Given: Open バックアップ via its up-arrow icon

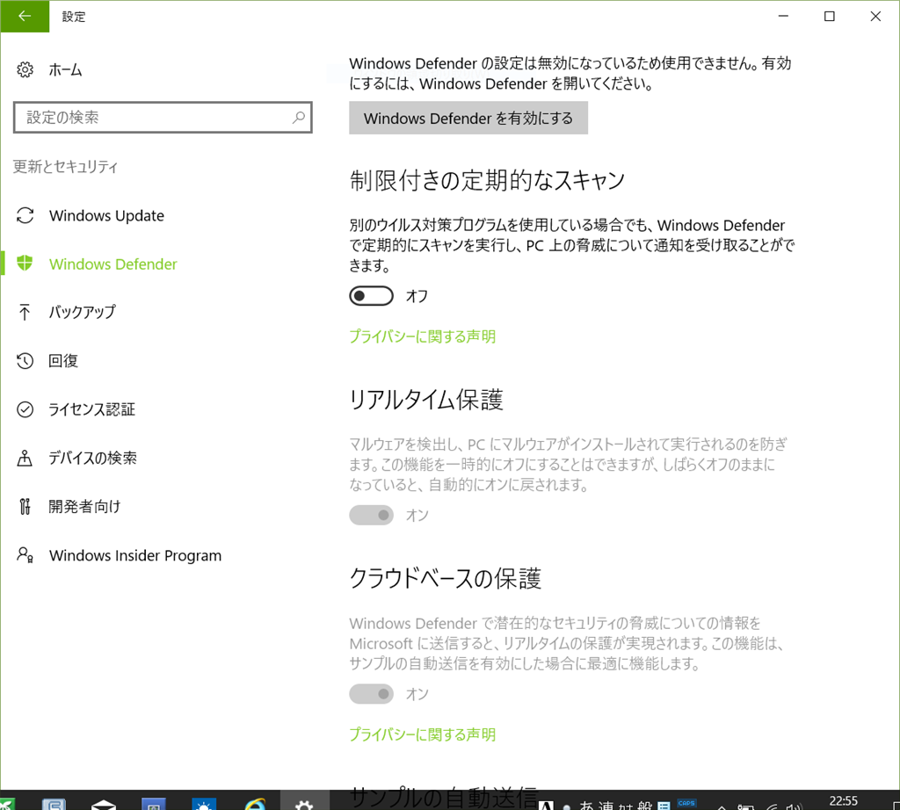Looking at the screenshot, I should click(x=25, y=312).
